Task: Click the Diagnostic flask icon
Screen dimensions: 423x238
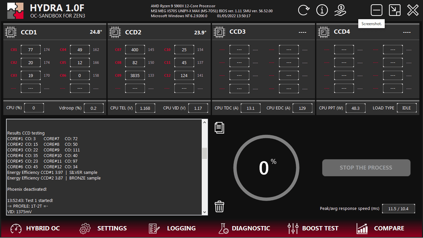Action: pyautogui.click(x=224, y=228)
